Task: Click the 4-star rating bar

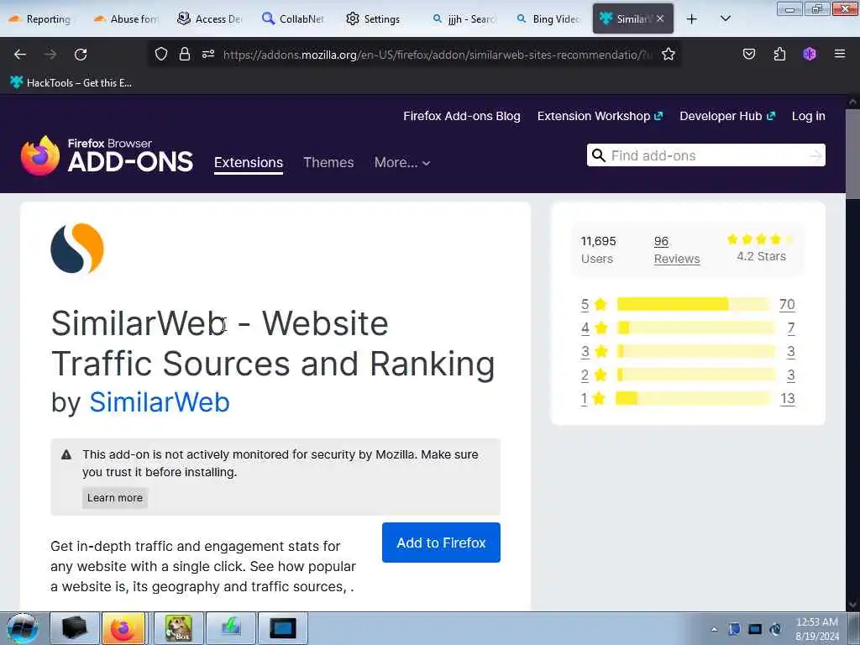Action: tap(696, 328)
